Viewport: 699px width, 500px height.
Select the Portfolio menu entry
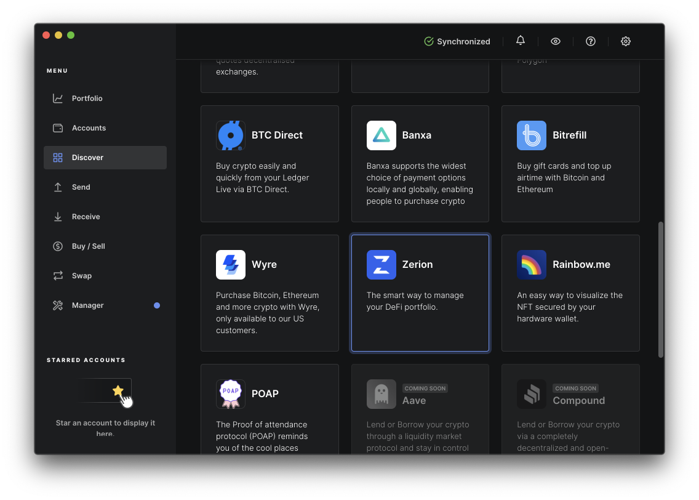pos(88,98)
